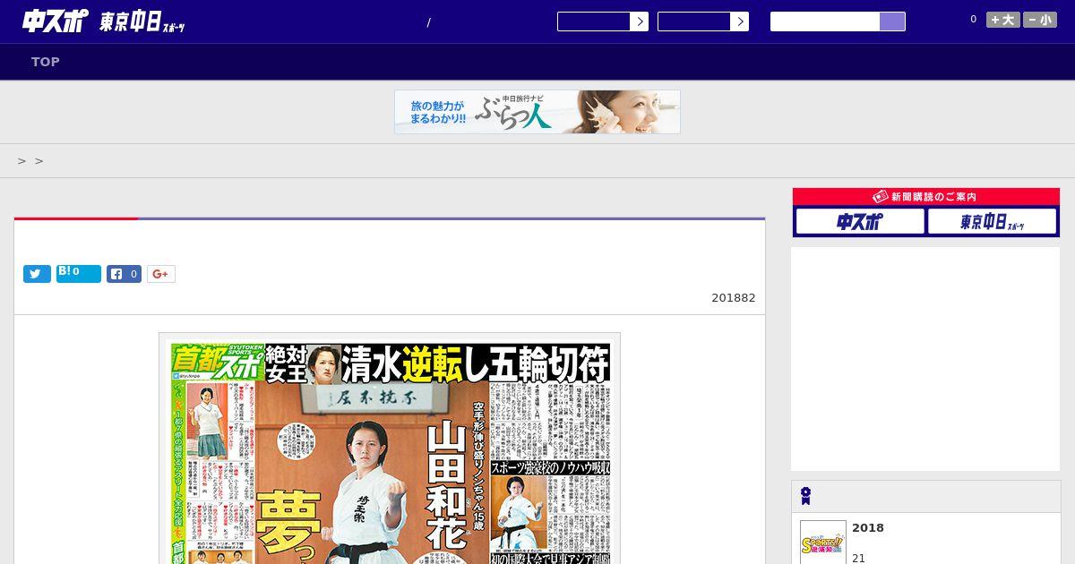
Task: Open the ぶらっ人 travel banner ad
Action: [x=537, y=112]
